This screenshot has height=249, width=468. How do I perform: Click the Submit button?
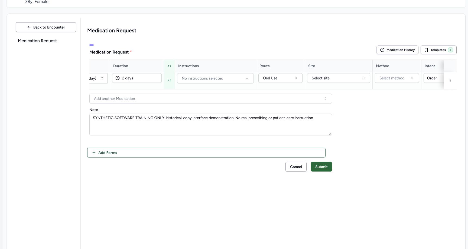[321, 167]
